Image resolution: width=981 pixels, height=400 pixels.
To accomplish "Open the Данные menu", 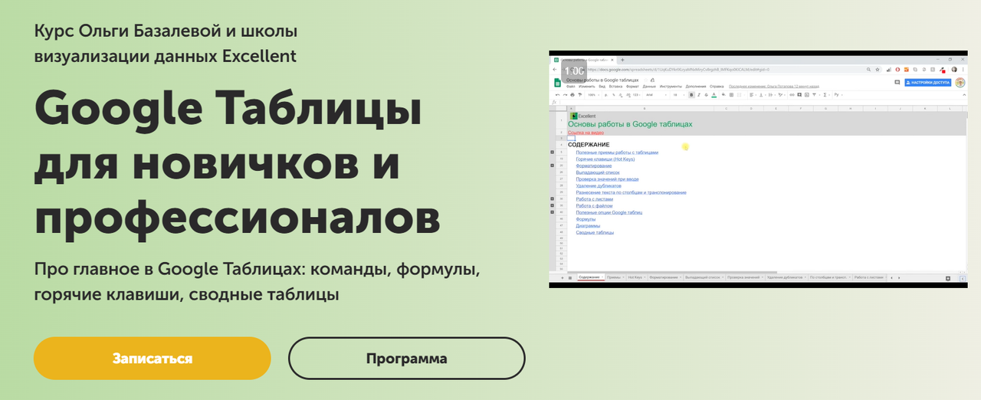I will click(649, 87).
